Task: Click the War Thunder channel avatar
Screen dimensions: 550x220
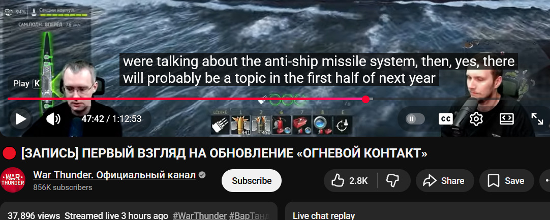Action: click(13, 180)
